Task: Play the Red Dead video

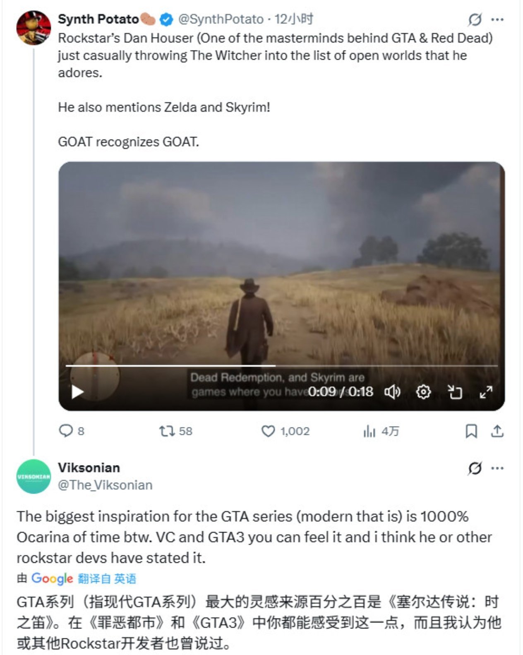Action: click(77, 391)
